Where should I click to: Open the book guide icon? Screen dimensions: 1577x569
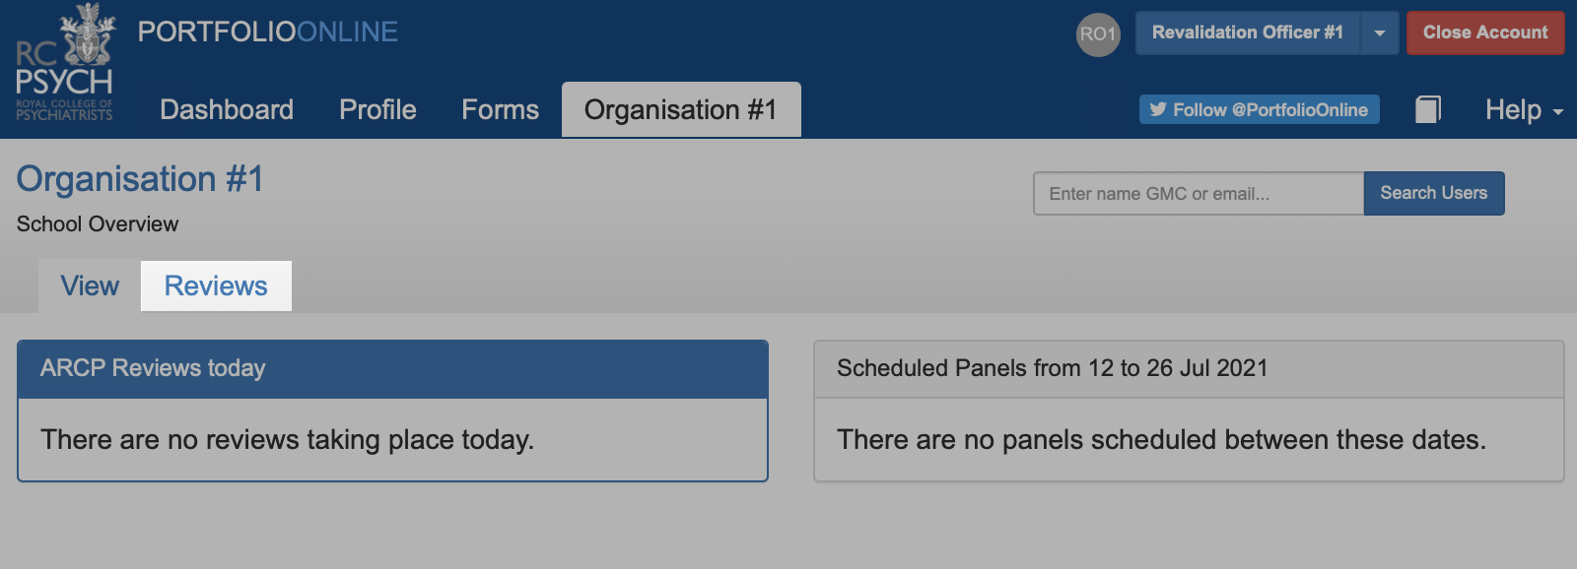click(1428, 109)
